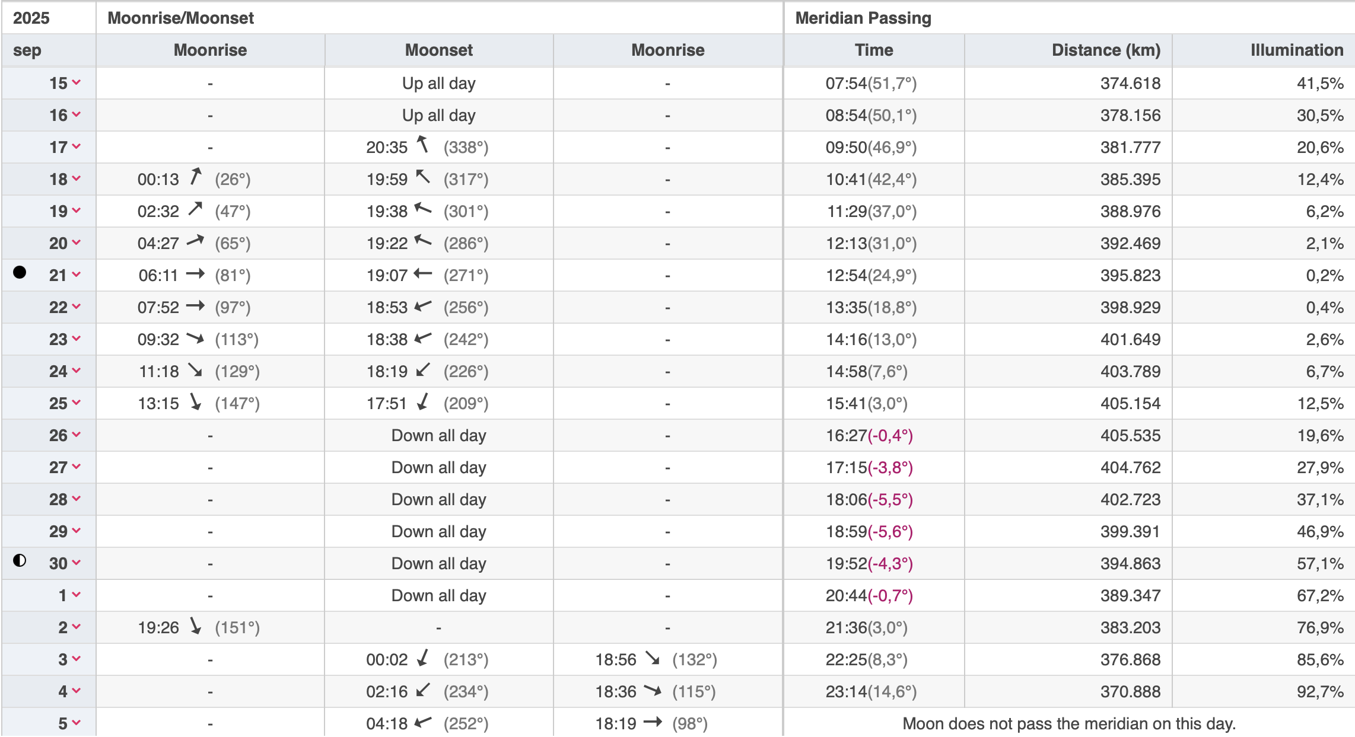Click the new moon icon on row 21
The height and width of the screenshot is (737, 1355).
click(20, 272)
